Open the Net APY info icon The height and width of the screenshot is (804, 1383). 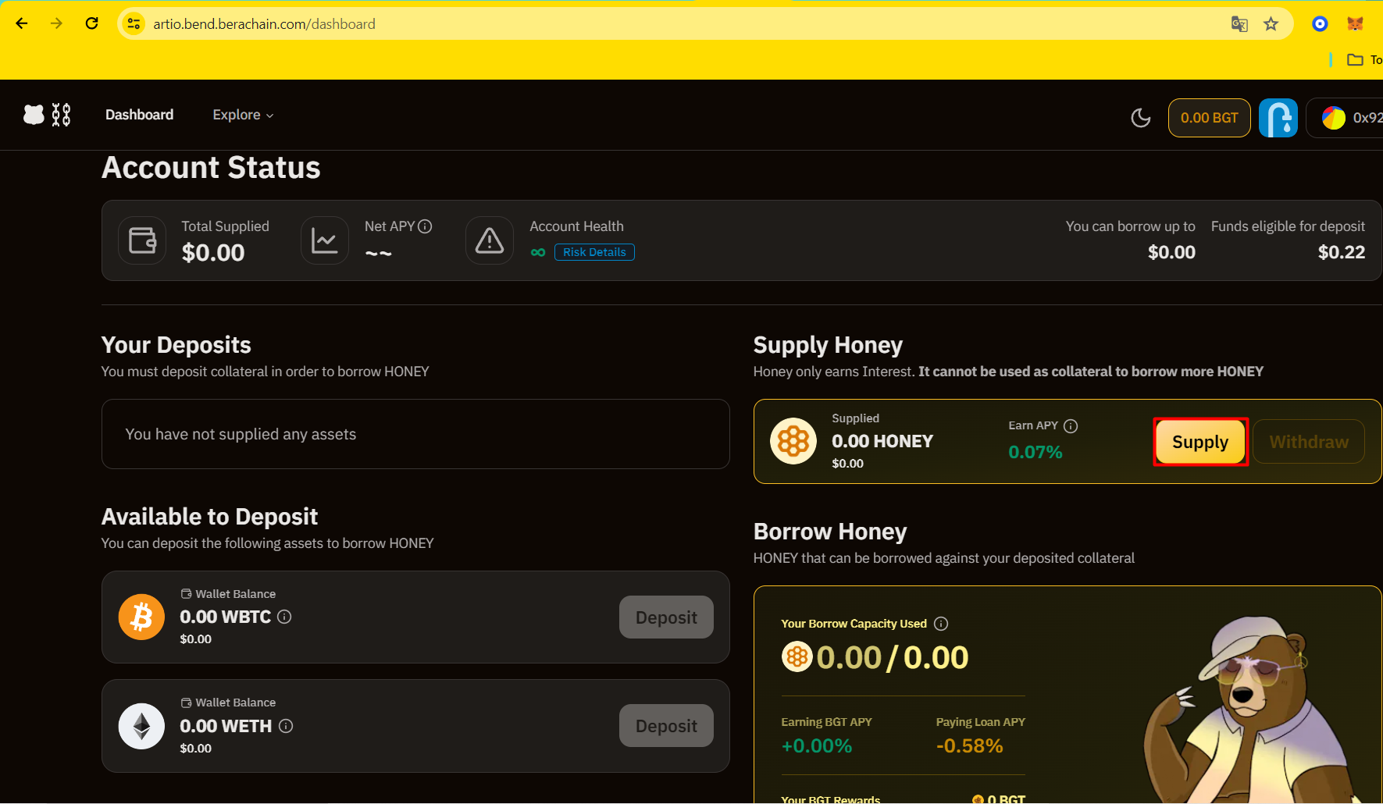pos(425,226)
